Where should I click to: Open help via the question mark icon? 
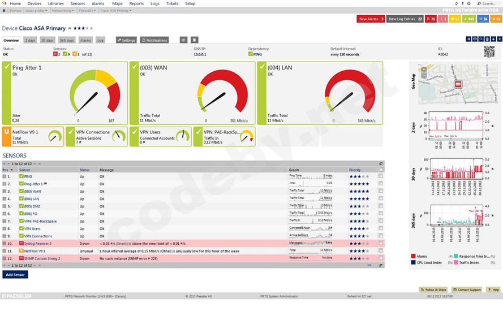point(463,3)
